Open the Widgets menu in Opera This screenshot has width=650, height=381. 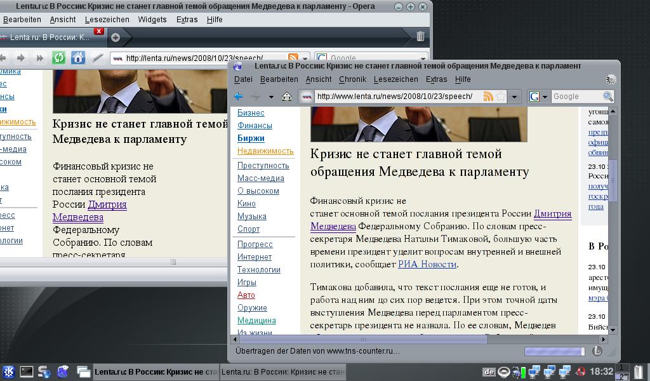click(x=152, y=20)
